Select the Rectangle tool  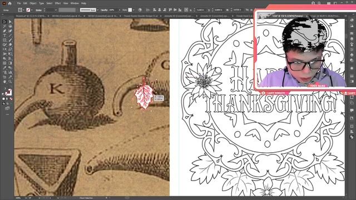click(4, 40)
